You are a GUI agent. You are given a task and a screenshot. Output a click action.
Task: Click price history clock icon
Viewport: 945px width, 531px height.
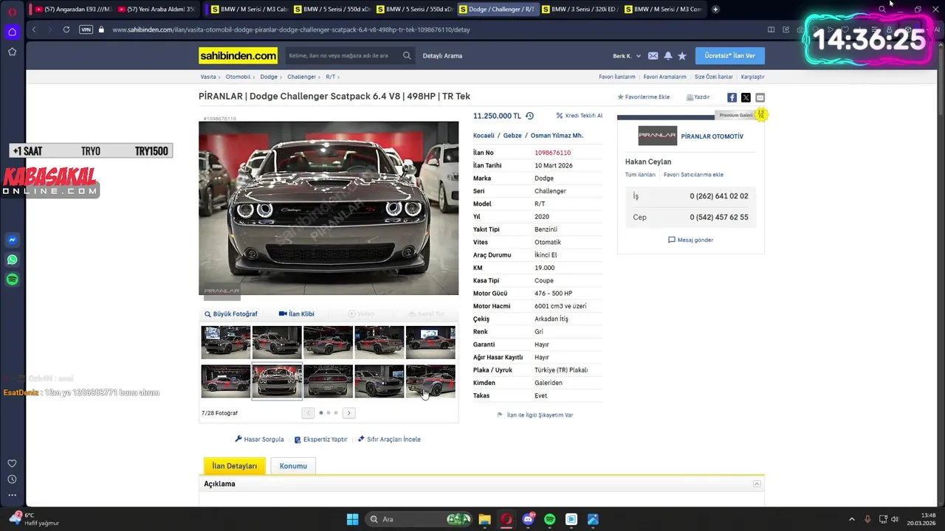coord(529,116)
